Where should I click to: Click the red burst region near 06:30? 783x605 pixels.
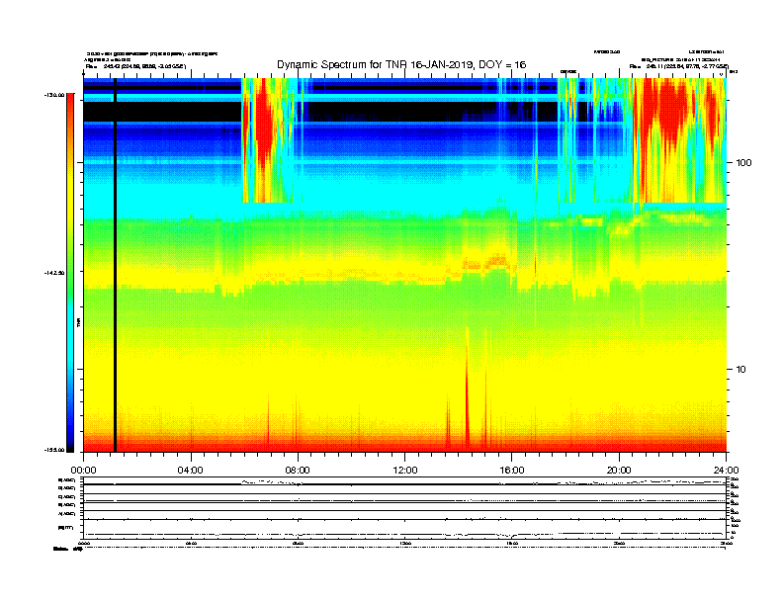(264, 130)
